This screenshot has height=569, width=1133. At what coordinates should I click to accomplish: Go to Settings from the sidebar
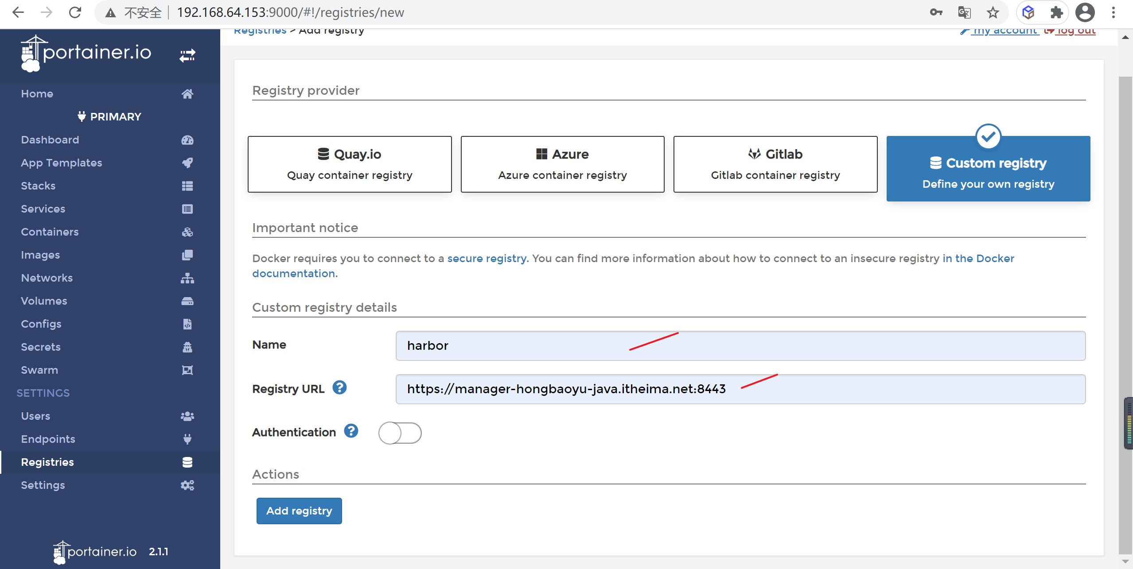click(x=43, y=485)
